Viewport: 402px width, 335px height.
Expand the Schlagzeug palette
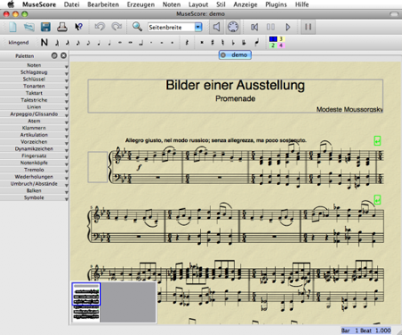click(x=34, y=72)
